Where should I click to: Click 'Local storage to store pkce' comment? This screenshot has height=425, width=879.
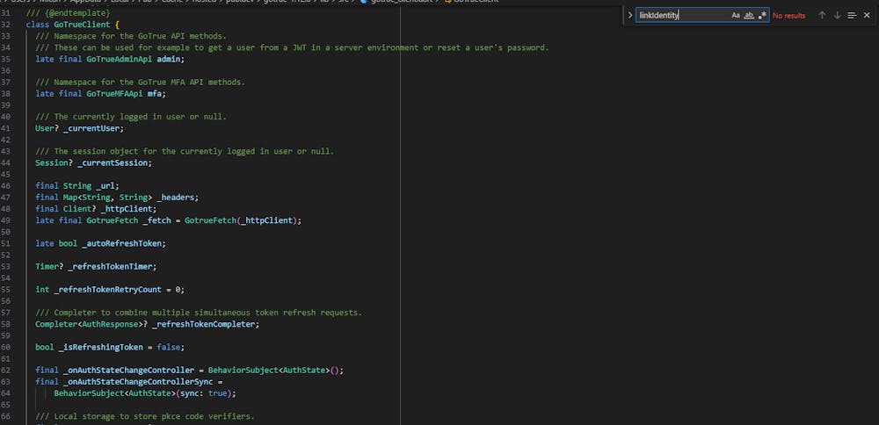[145, 416]
